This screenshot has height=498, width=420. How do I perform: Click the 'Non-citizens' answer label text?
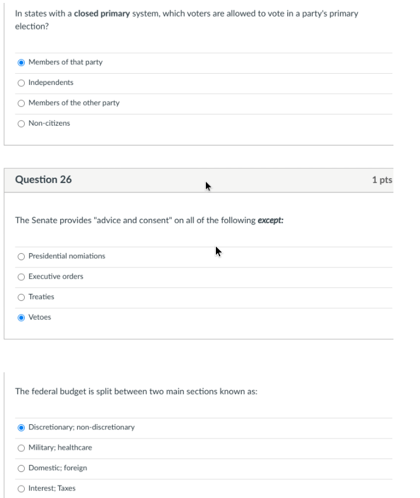(49, 123)
